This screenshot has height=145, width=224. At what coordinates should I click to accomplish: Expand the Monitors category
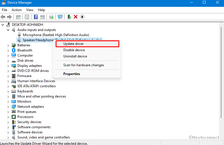point(8,102)
